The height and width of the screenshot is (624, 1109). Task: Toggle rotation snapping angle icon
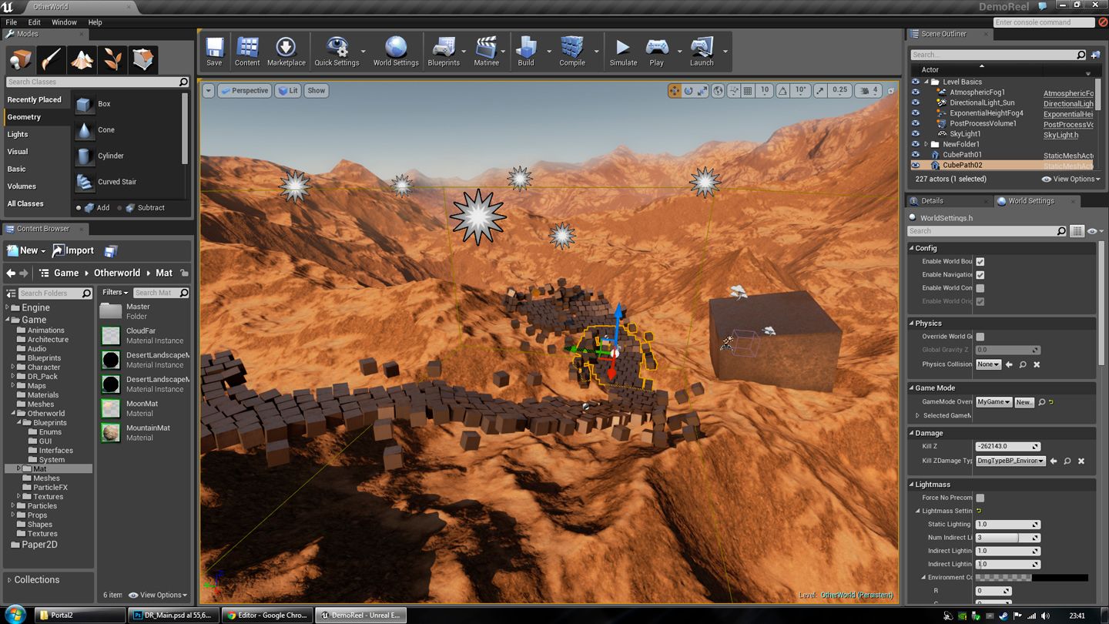point(782,91)
